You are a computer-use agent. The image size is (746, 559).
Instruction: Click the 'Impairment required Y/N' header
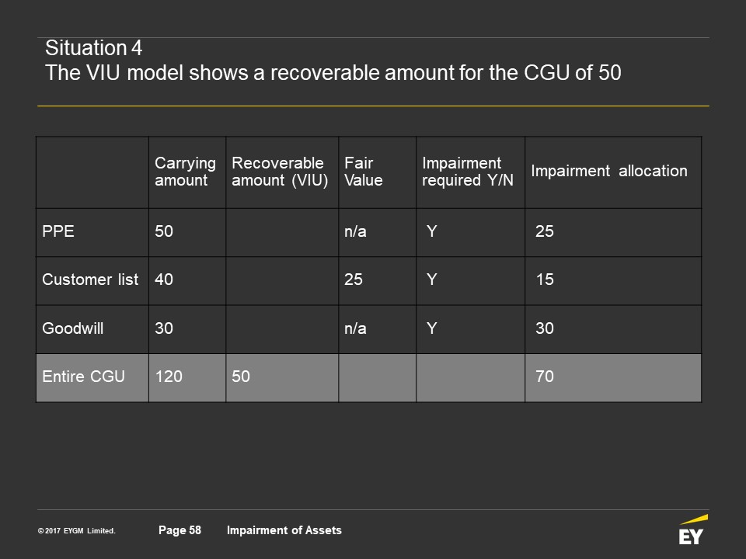pyautogui.click(x=468, y=172)
